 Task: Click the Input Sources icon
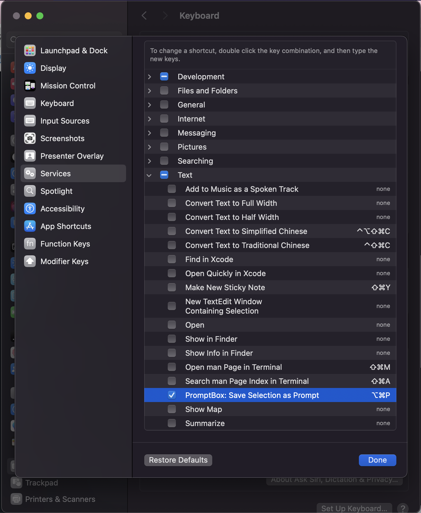[x=30, y=121]
